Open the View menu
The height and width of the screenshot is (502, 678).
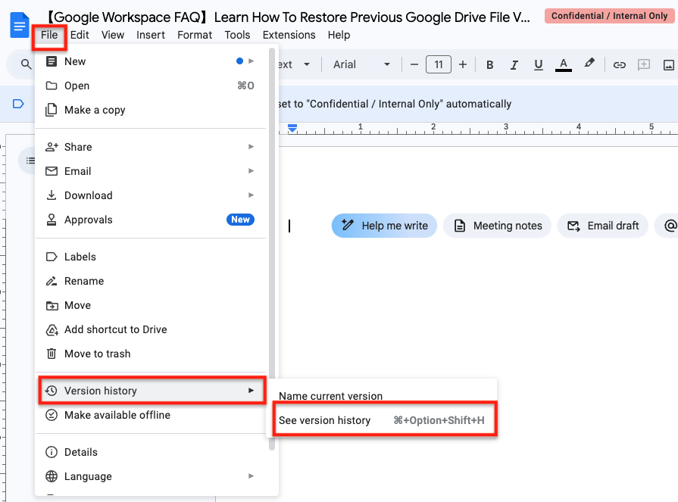tap(113, 35)
